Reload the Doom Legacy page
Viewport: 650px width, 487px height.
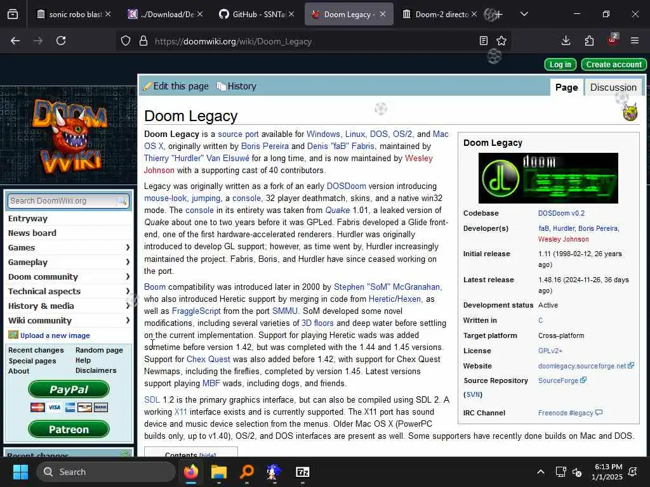(x=61, y=41)
